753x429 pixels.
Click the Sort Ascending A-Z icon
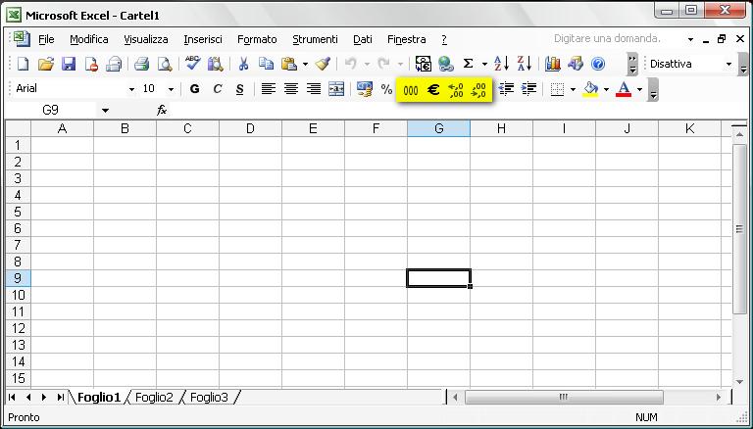click(x=501, y=64)
